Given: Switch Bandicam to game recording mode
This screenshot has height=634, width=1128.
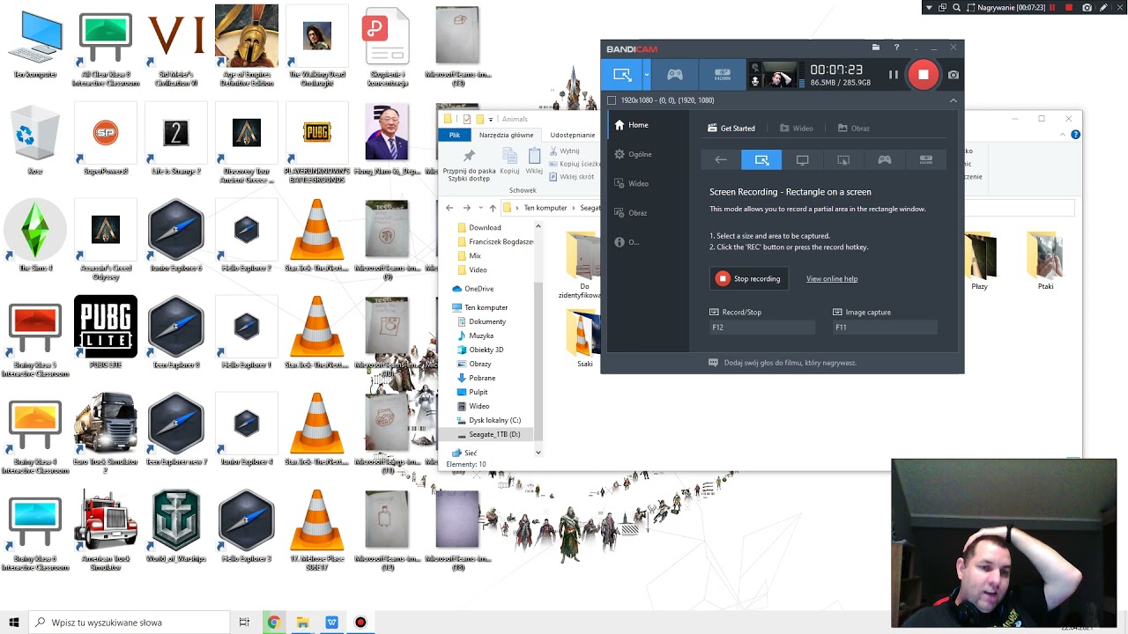Looking at the screenshot, I should (x=675, y=75).
